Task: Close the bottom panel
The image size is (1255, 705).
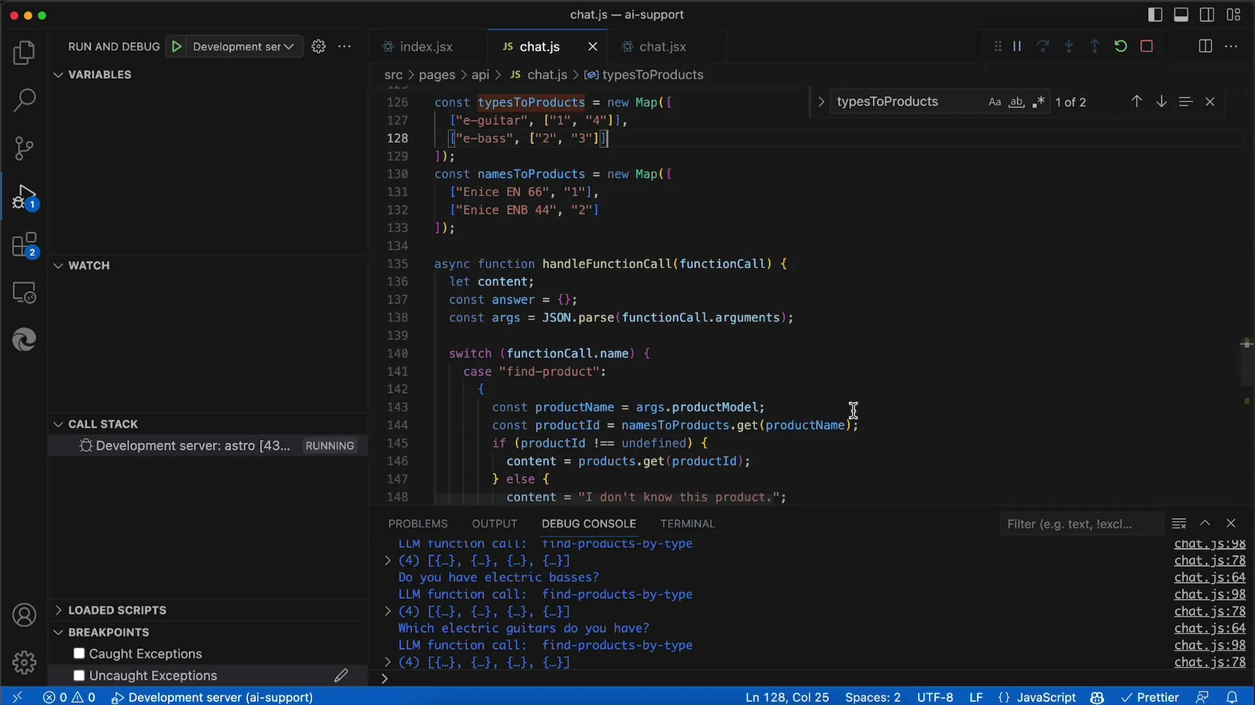Action: pyautogui.click(x=1231, y=523)
